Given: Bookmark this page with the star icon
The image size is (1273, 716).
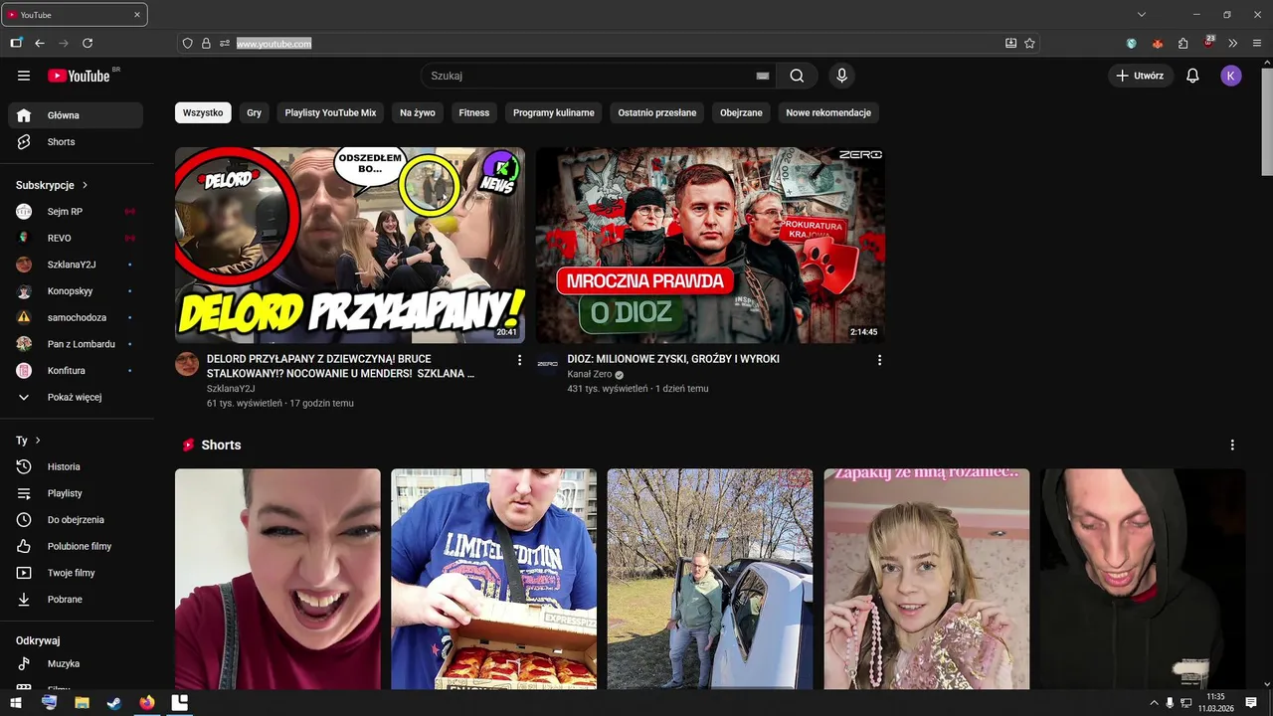Looking at the screenshot, I should click(x=1029, y=44).
